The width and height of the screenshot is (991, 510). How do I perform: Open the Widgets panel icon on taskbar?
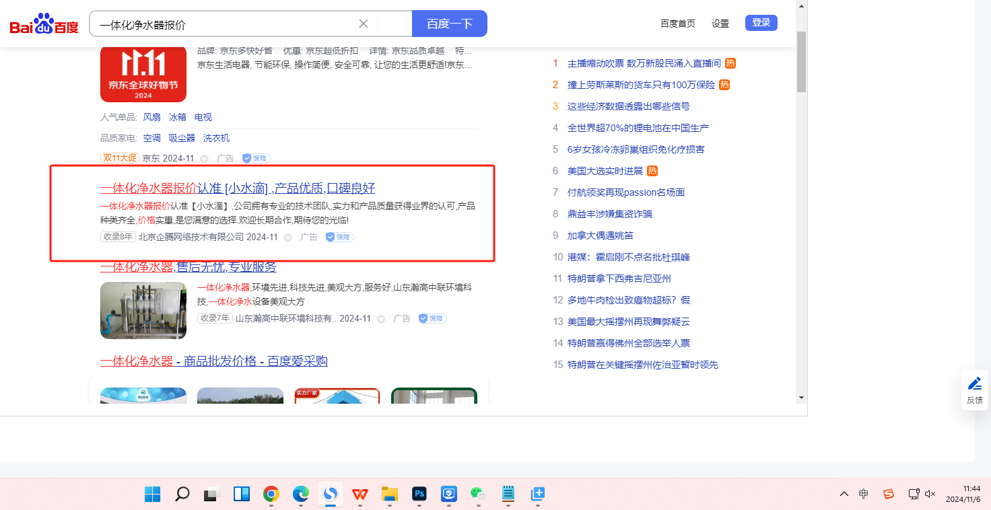tap(242, 495)
